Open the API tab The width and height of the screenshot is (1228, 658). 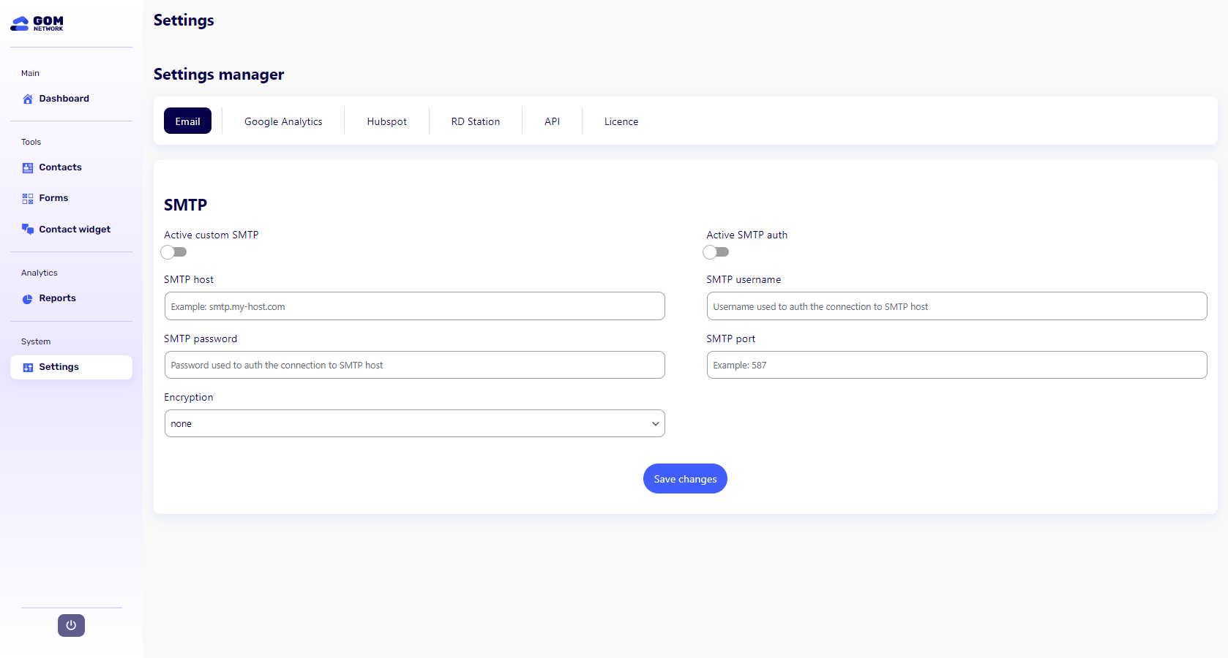pos(553,121)
